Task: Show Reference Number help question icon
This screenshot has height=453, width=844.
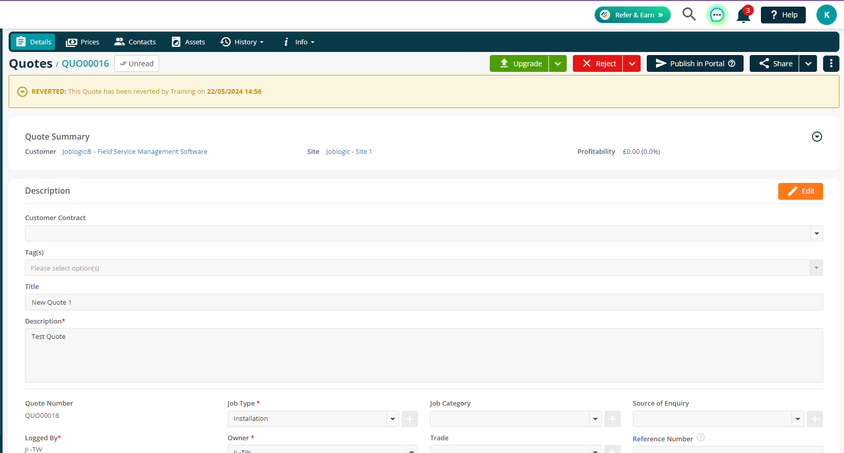Action: pyautogui.click(x=701, y=437)
